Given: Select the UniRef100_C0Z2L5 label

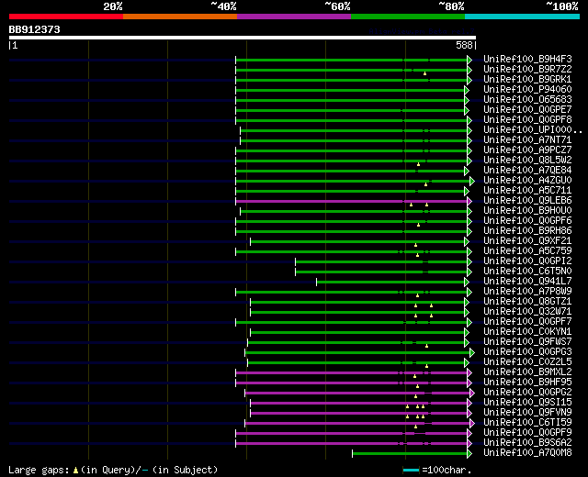Looking at the screenshot, I should coord(527,362).
